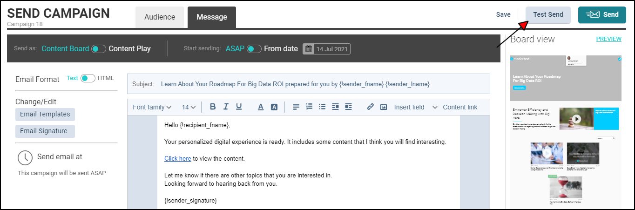Switch to the Audience tab
The image size is (635, 210).
160,17
